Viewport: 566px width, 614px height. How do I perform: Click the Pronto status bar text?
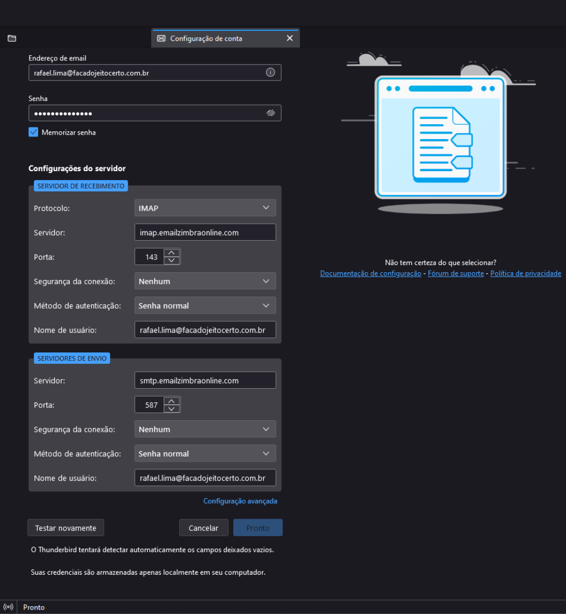tap(34, 607)
